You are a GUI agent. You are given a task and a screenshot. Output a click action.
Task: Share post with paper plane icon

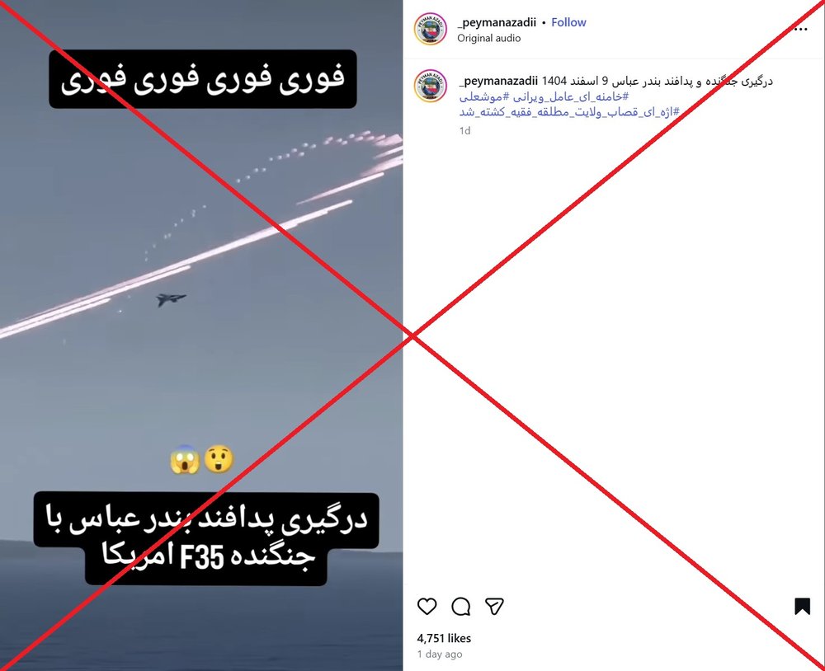(494, 607)
